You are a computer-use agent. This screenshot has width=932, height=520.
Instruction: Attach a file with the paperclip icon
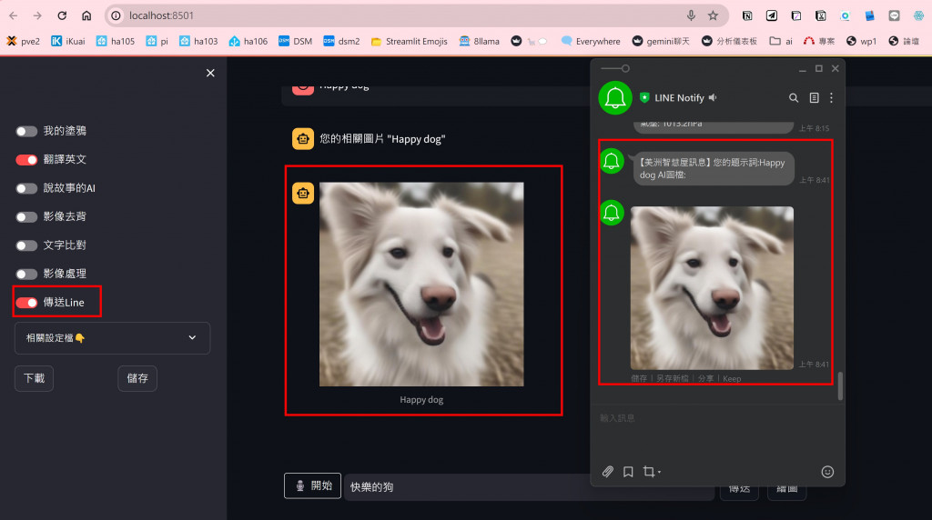click(607, 472)
